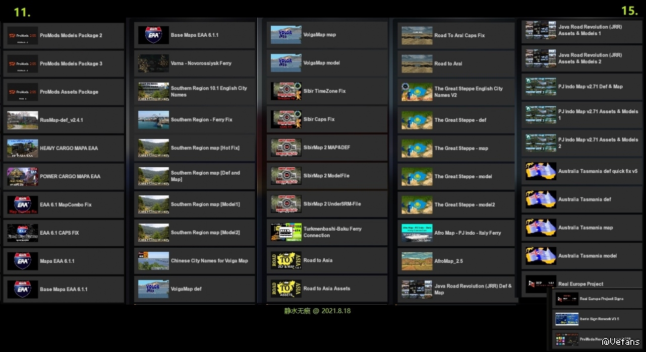Select the Sibir TimeZone Fix icon
Viewport: 646px width, 352px height.
coord(286,91)
